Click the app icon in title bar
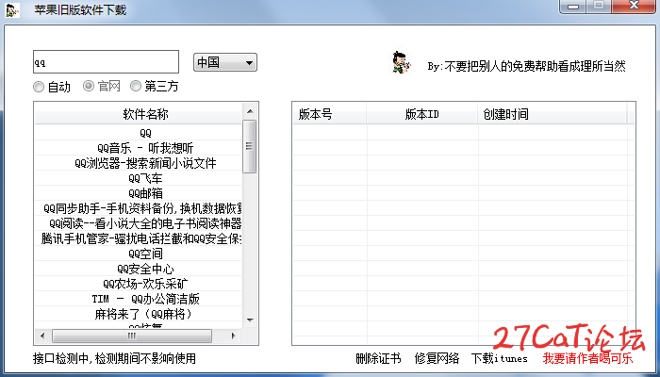The height and width of the screenshot is (377, 660). coord(12,10)
